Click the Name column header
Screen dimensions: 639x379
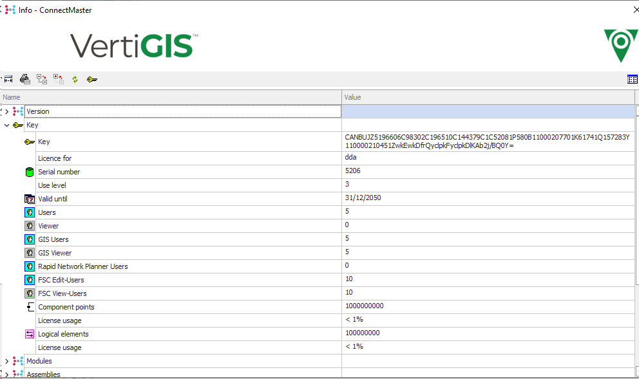pos(171,97)
